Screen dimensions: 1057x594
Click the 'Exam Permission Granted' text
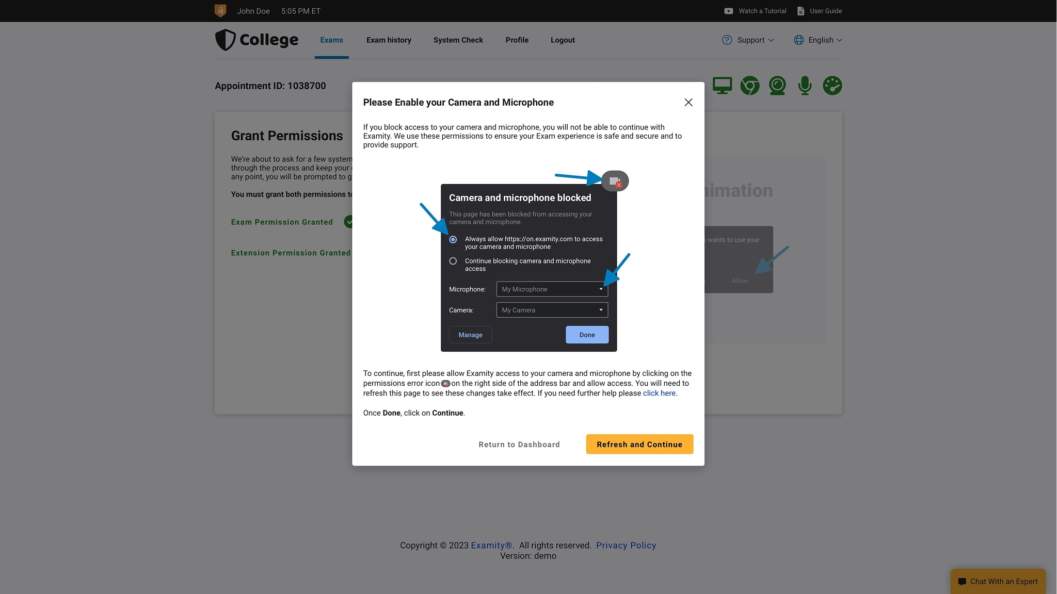pos(282,222)
